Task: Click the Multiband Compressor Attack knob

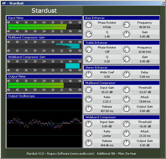Action: pos(126,99)
